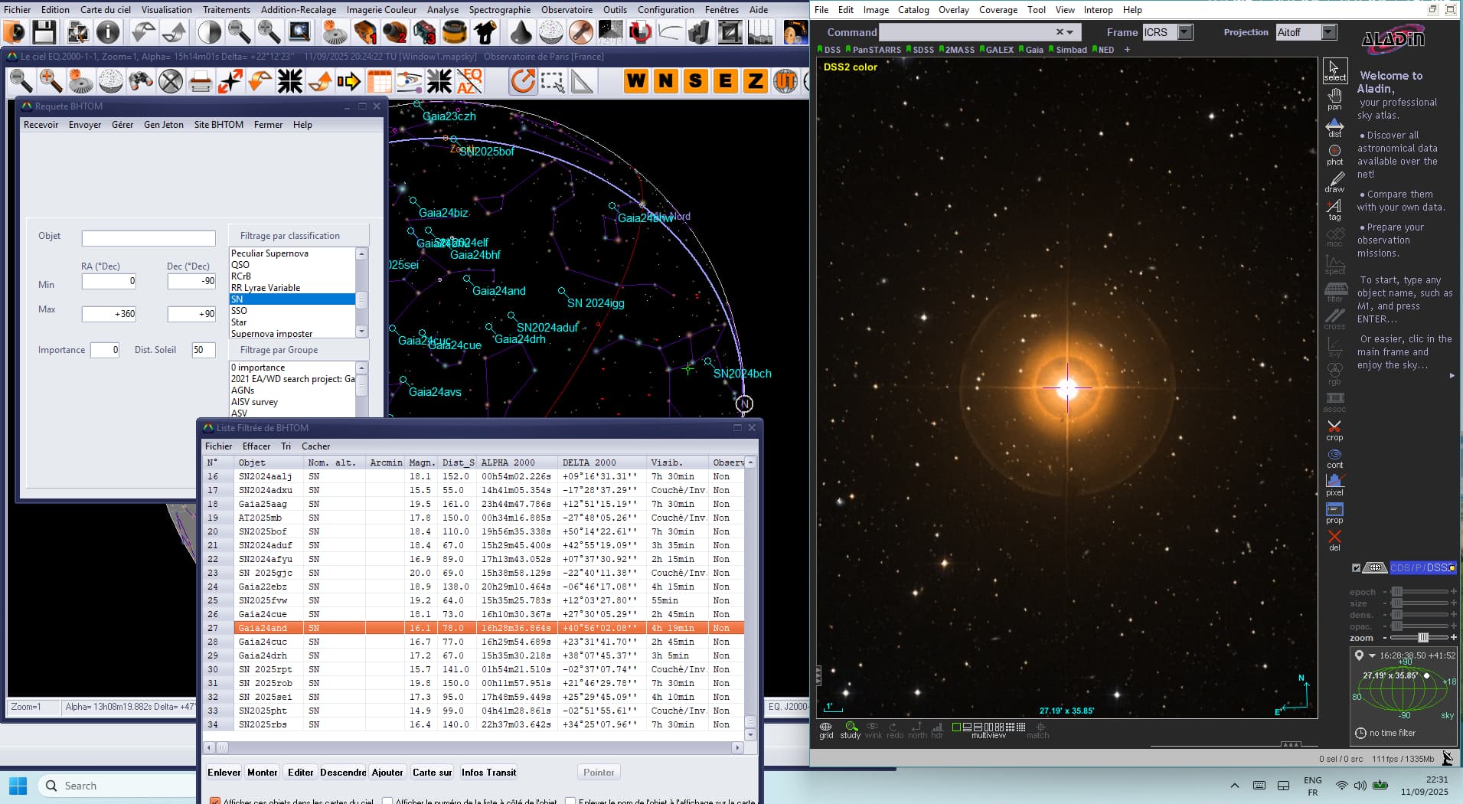Toggle 'Afficher ces objets dans les cartes' checkbox

(215, 801)
